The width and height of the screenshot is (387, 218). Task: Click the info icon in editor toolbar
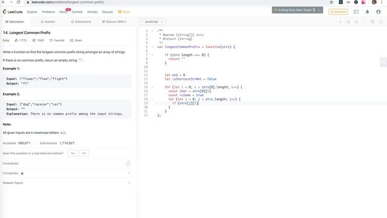click(x=340, y=22)
